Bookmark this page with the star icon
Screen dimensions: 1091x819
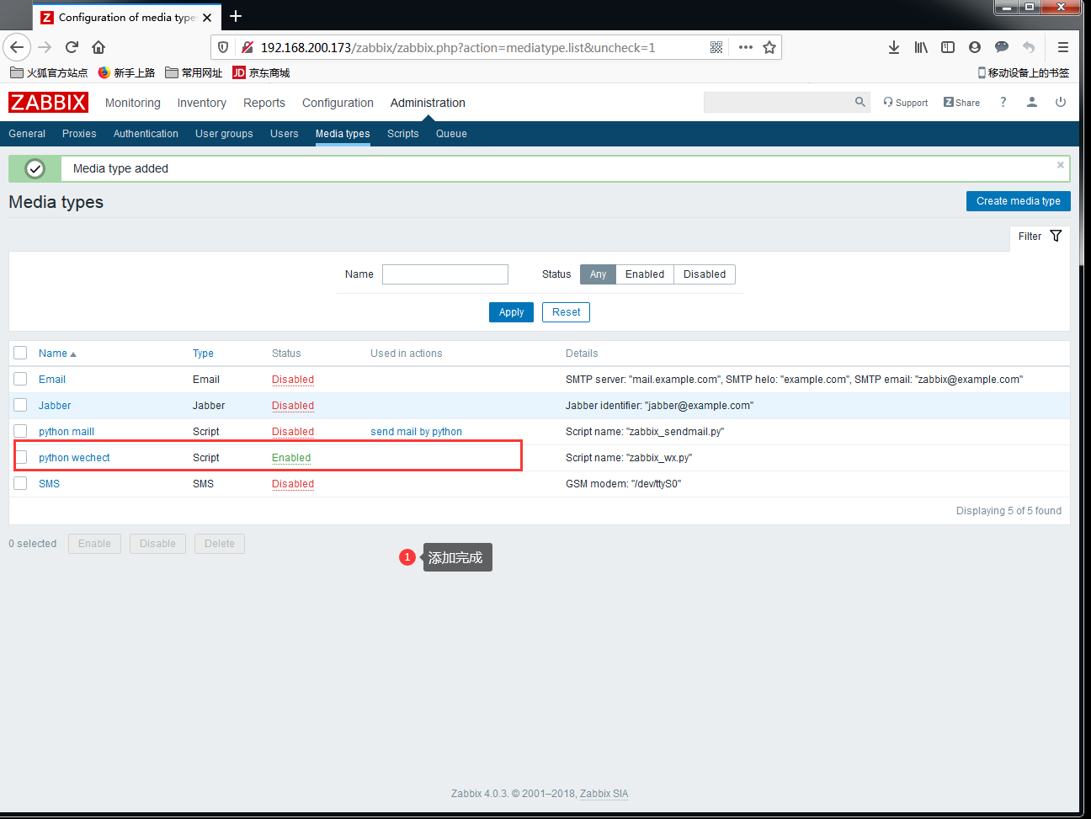769,47
